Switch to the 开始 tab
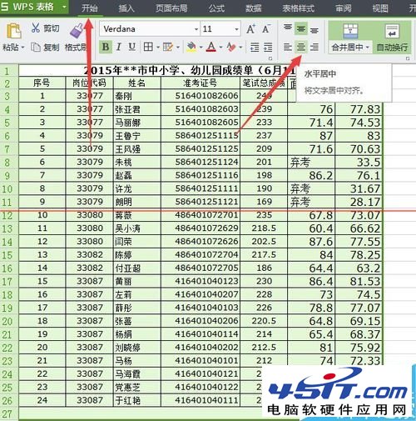Image resolution: width=416 pixels, height=421 pixels. coord(90,8)
